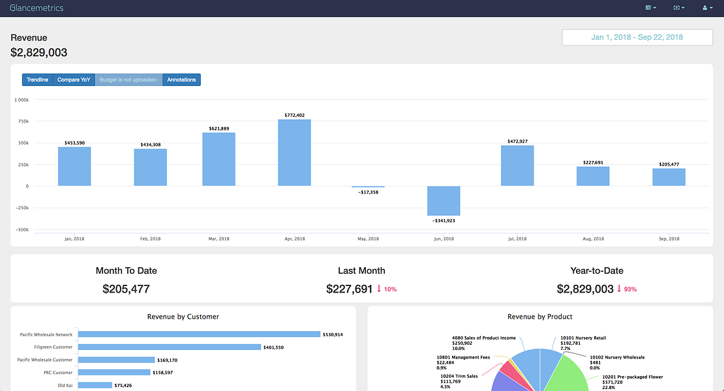Select the Pacific Wholesale Customer bar

coord(116,360)
